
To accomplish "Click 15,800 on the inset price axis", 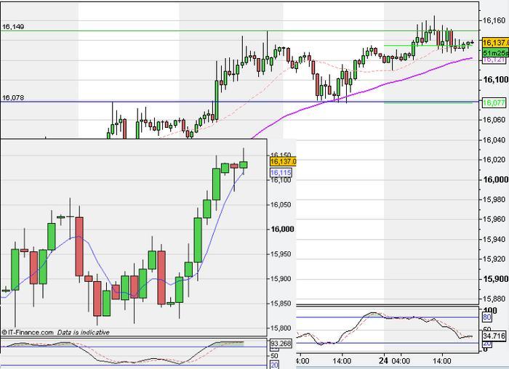I will tap(281, 328).
